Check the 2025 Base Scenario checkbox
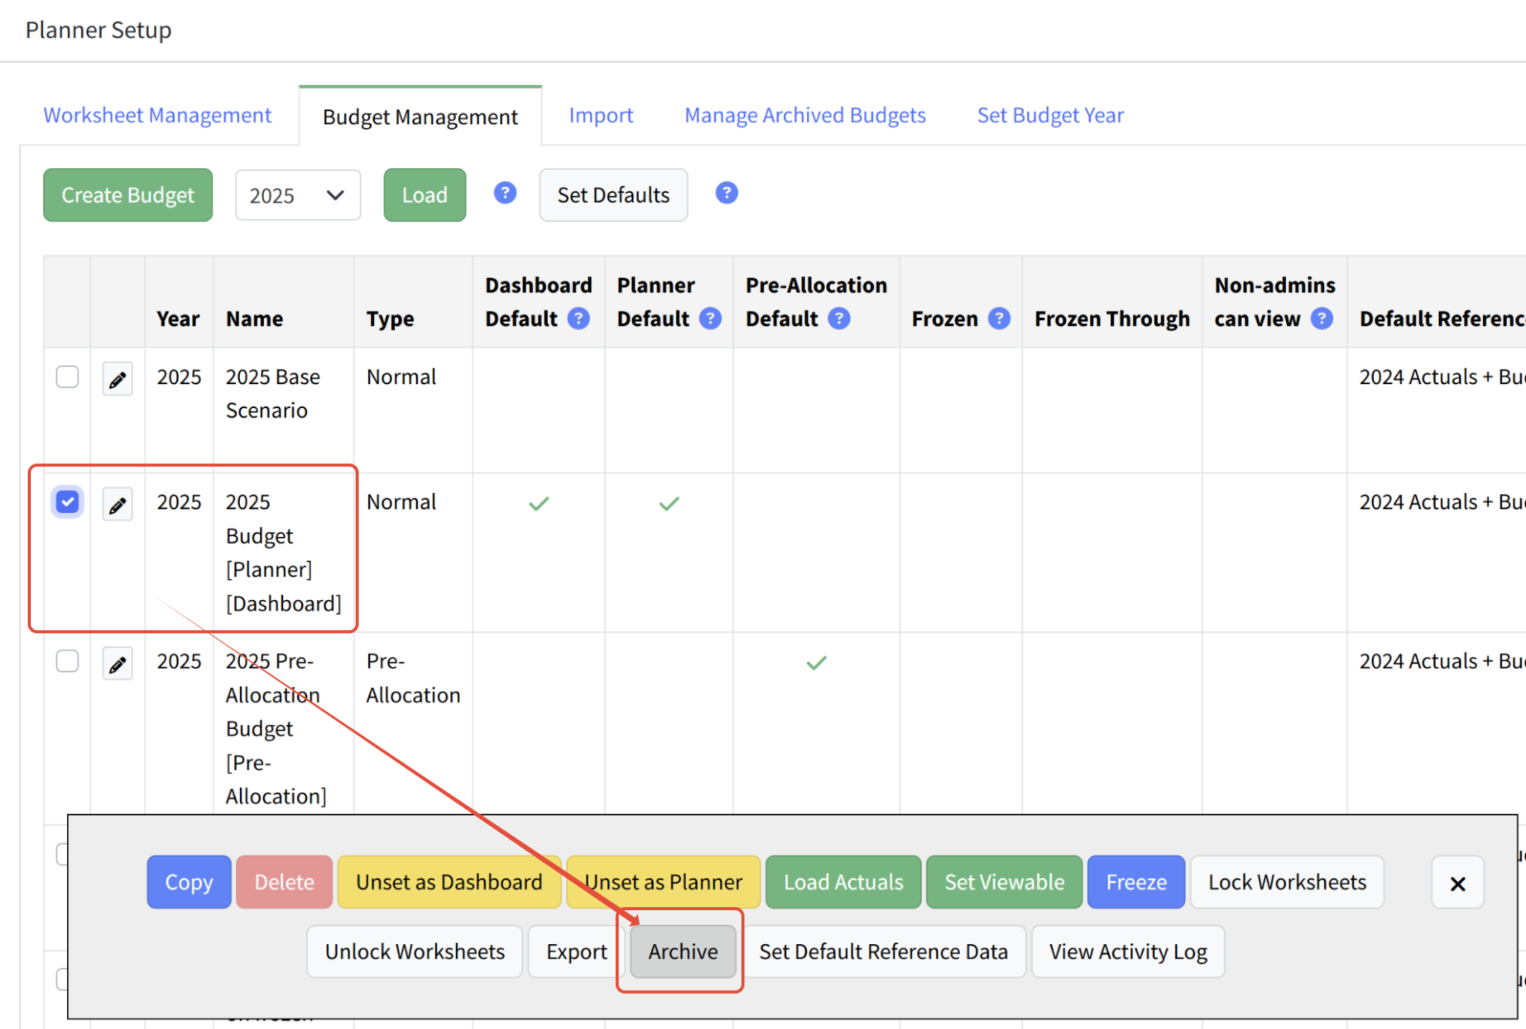 68,377
